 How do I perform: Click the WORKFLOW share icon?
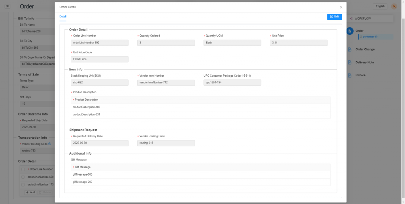(x=351, y=19)
